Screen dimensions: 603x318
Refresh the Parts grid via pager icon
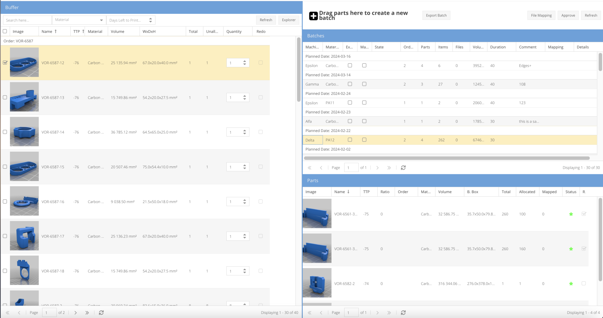403,312
